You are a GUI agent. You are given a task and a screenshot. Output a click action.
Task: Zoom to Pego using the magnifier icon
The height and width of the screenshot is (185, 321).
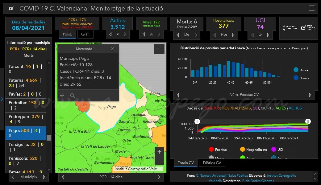[73, 95]
